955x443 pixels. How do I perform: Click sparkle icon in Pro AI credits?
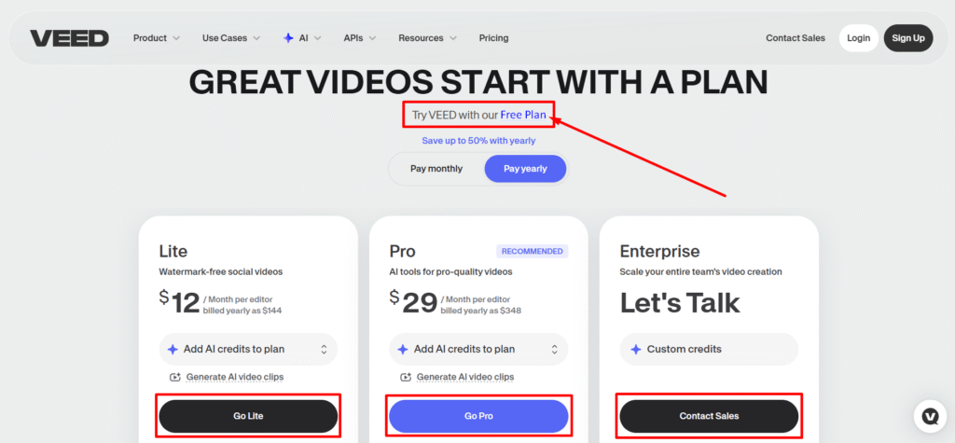point(403,349)
